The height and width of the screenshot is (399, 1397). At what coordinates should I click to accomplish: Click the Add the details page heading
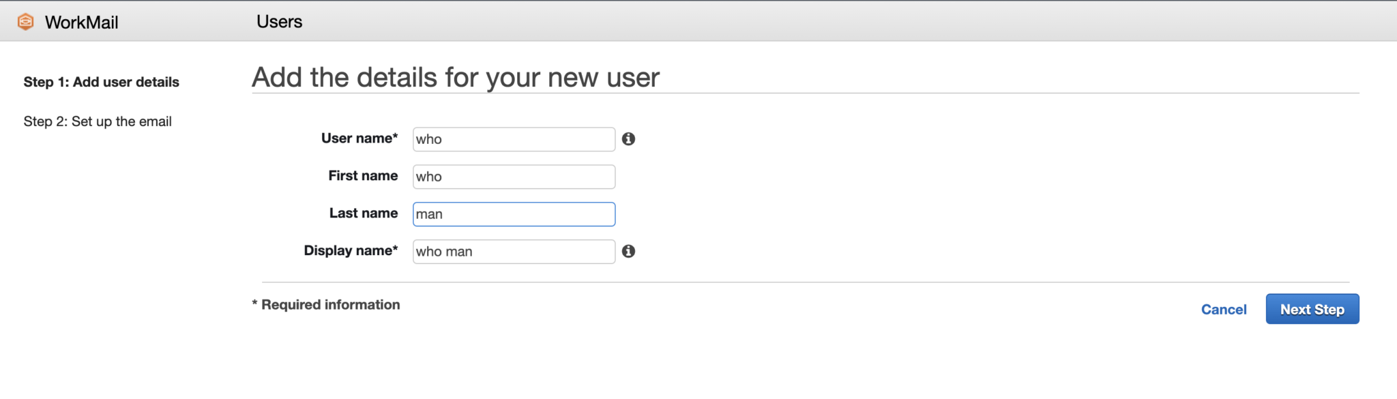pos(455,77)
